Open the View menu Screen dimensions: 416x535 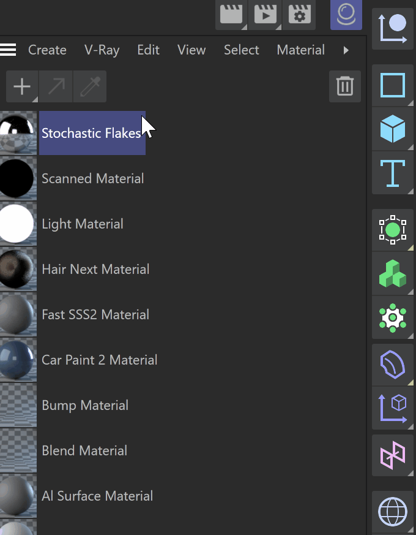tap(191, 50)
